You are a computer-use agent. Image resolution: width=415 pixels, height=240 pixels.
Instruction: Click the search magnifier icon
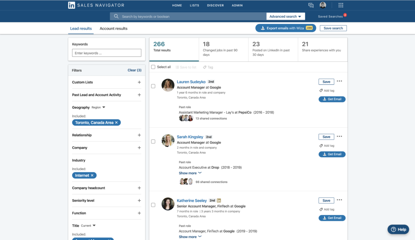[x=116, y=17]
